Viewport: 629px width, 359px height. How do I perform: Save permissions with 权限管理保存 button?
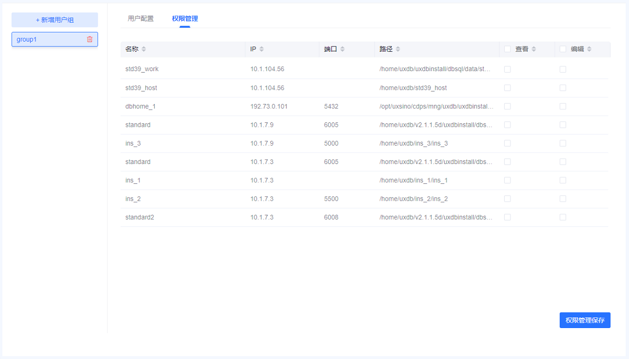(x=585, y=320)
